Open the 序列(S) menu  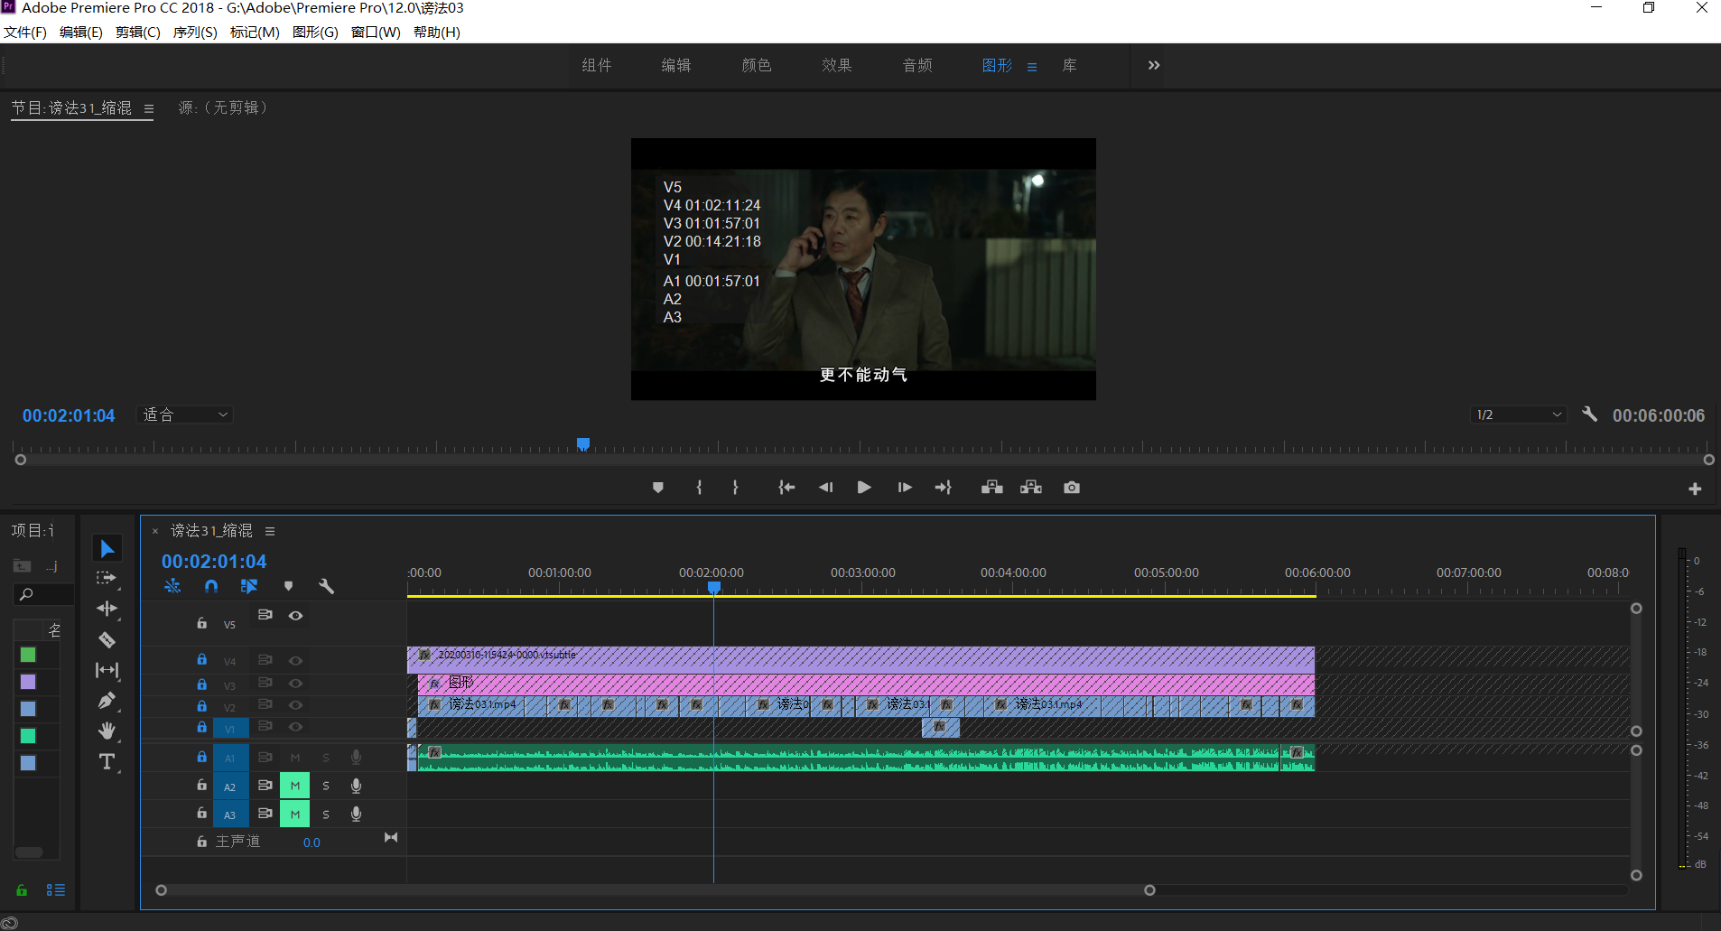(x=195, y=33)
